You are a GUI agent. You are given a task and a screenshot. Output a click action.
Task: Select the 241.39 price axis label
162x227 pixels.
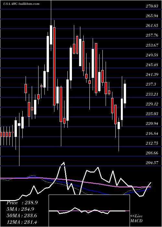click(x=152, y=75)
